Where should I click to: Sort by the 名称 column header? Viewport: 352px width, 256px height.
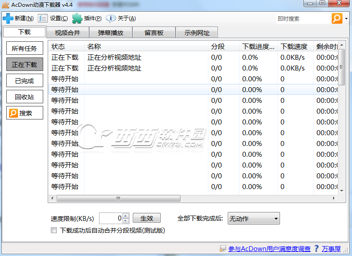pyautogui.click(x=146, y=46)
